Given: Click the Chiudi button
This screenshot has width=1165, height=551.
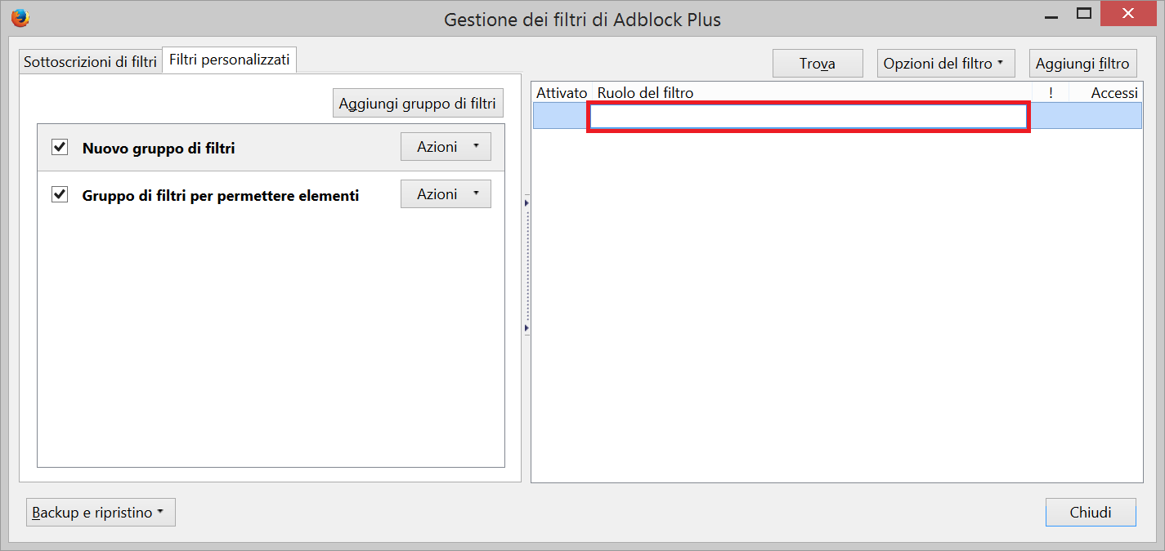Looking at the screenshot, I should (1091, 513).
